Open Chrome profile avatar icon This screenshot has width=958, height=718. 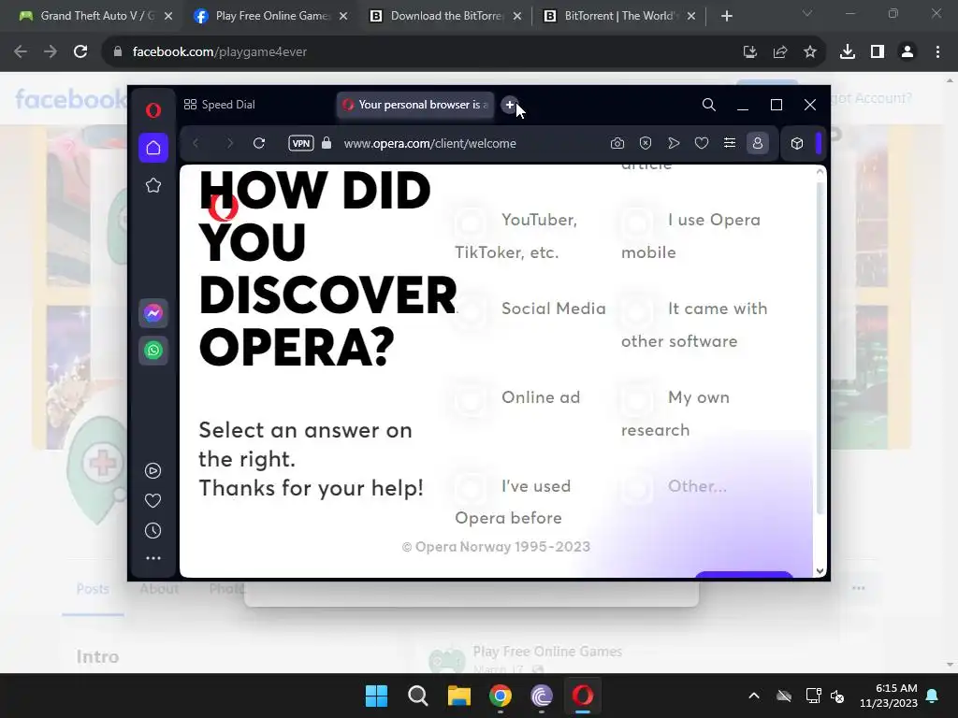click(907, 52)
